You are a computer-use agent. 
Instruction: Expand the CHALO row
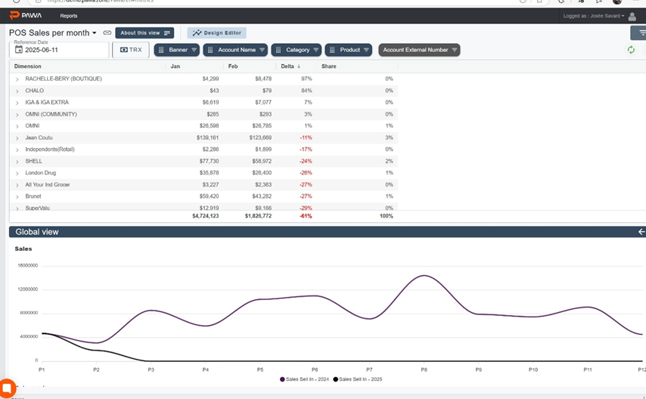[x=17, y=91]
